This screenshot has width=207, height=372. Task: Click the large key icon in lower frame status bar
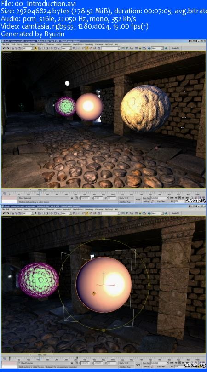click(x=138, y=365)
